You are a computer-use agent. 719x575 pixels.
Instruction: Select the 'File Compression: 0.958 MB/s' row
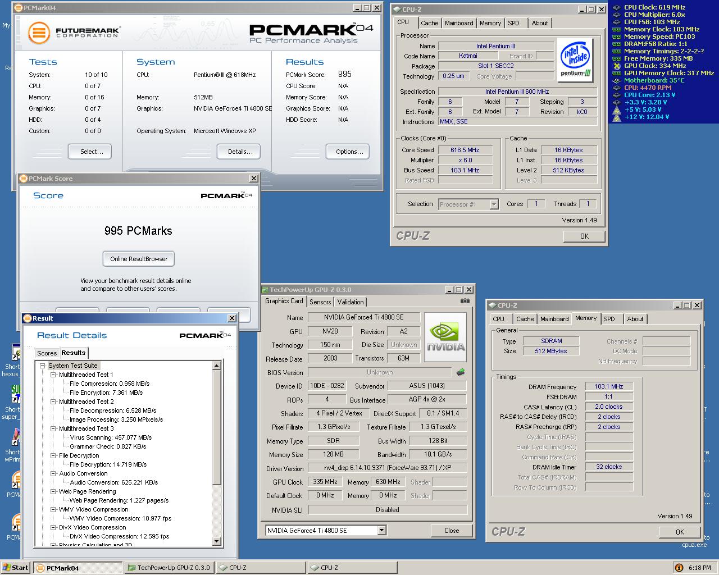click(x=110, y=384)
